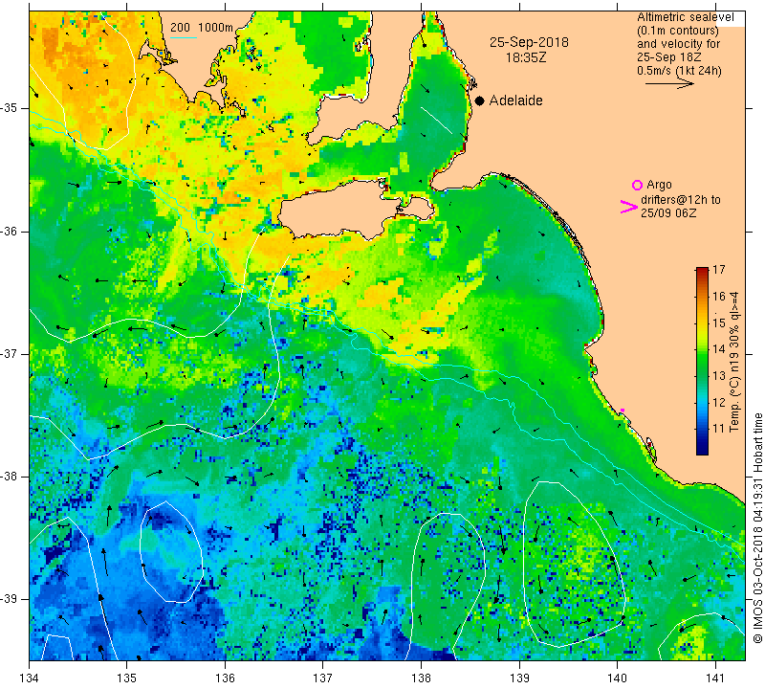Click the '18:35Z' time label
The height and width of the screenshot is (689, 765).
point(526,57)
